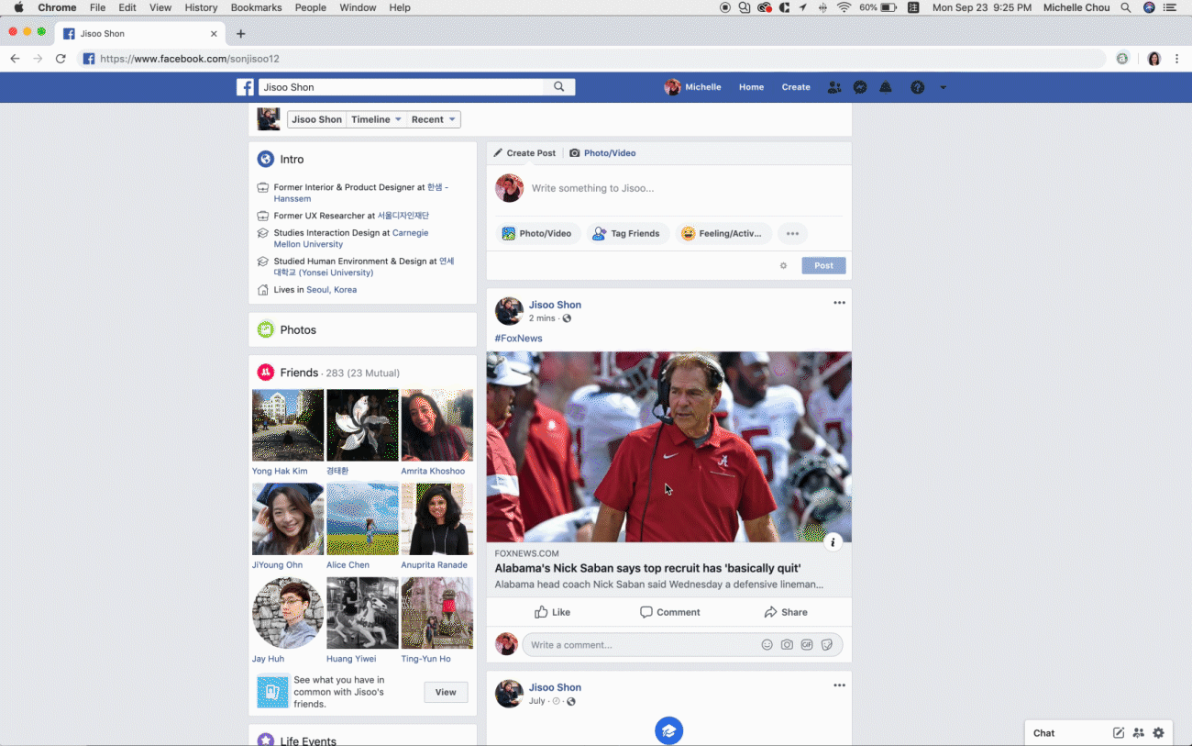
Task: Create new group icon in Chat bar
Action: pos(1138,733)
